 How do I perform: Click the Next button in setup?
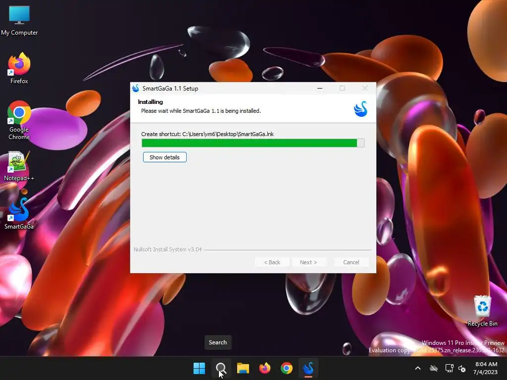[308, 262]
